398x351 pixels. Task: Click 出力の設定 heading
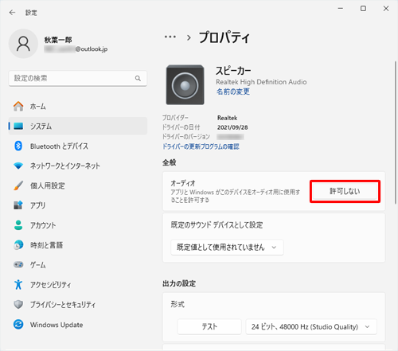click(x=179, y=283)
